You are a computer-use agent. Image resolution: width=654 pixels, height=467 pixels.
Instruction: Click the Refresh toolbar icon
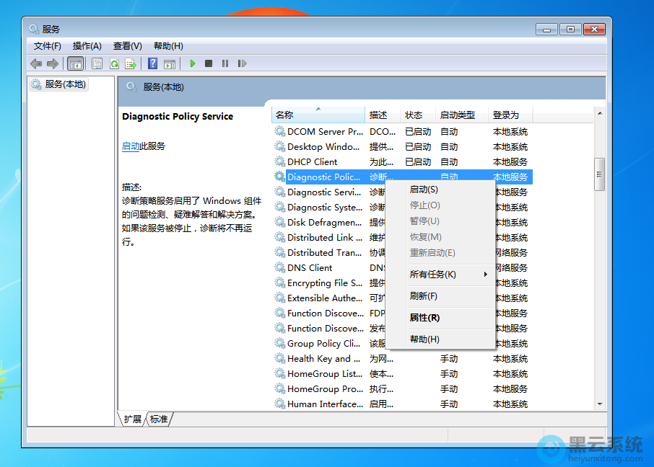(114, 63)
